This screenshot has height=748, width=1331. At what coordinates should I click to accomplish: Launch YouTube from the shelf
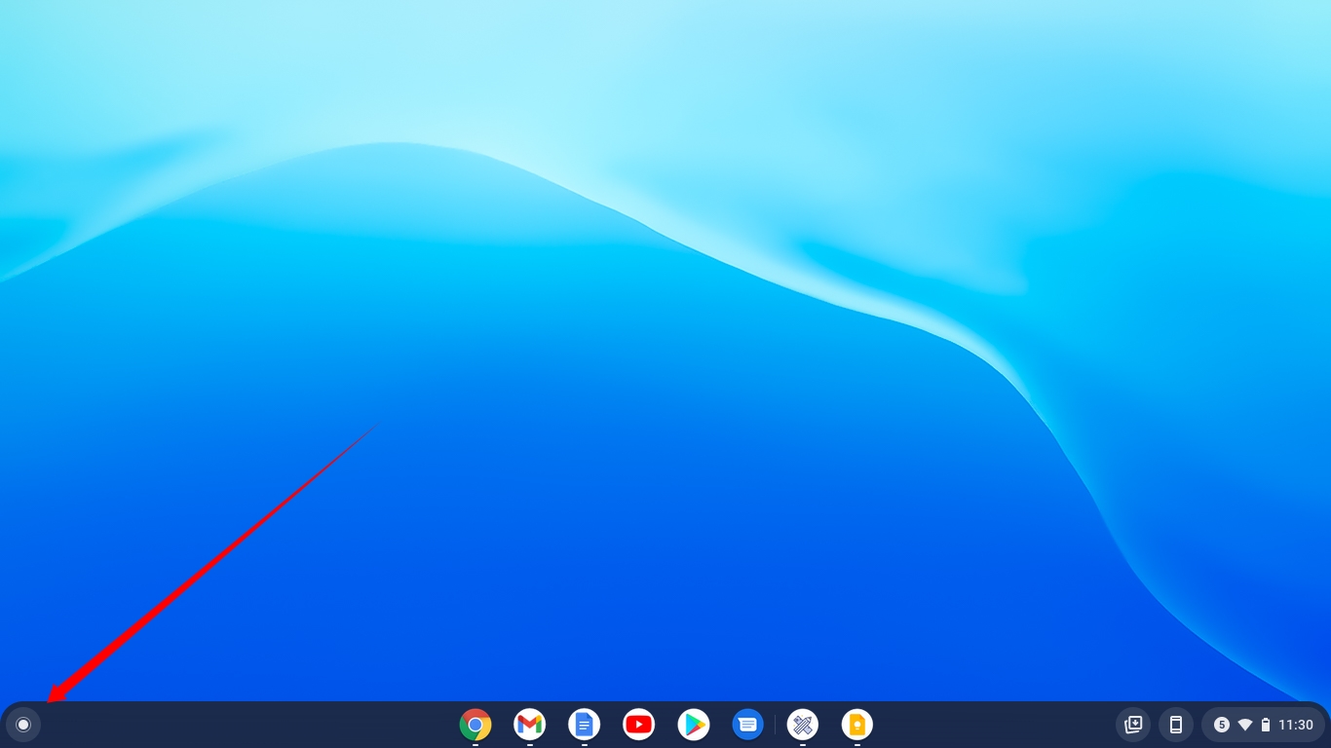[x=639, y=725]
